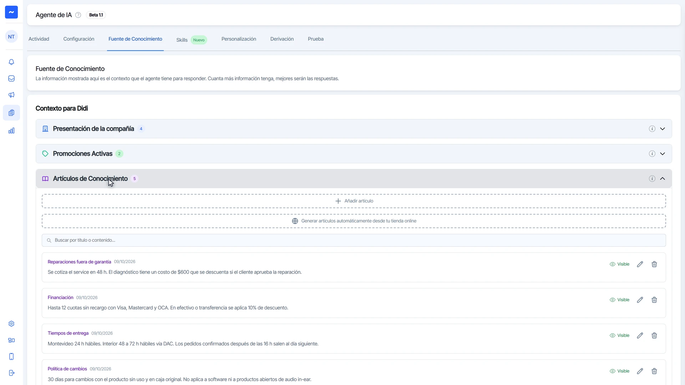Click Añadir artículo

(354, 201)
